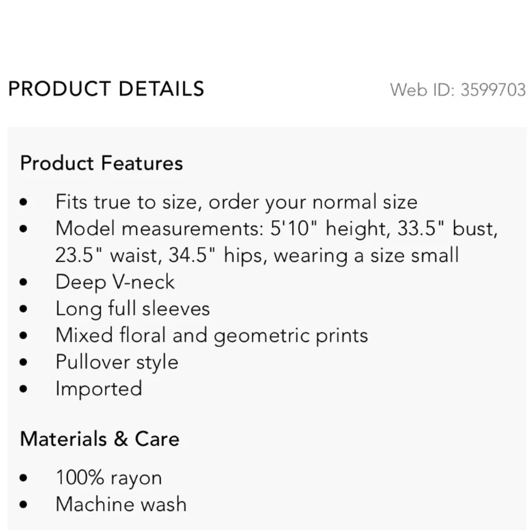This screenshot has height=530, width=530.
Task: Click the "Fits true to size" line
Action: pos(236,202)
